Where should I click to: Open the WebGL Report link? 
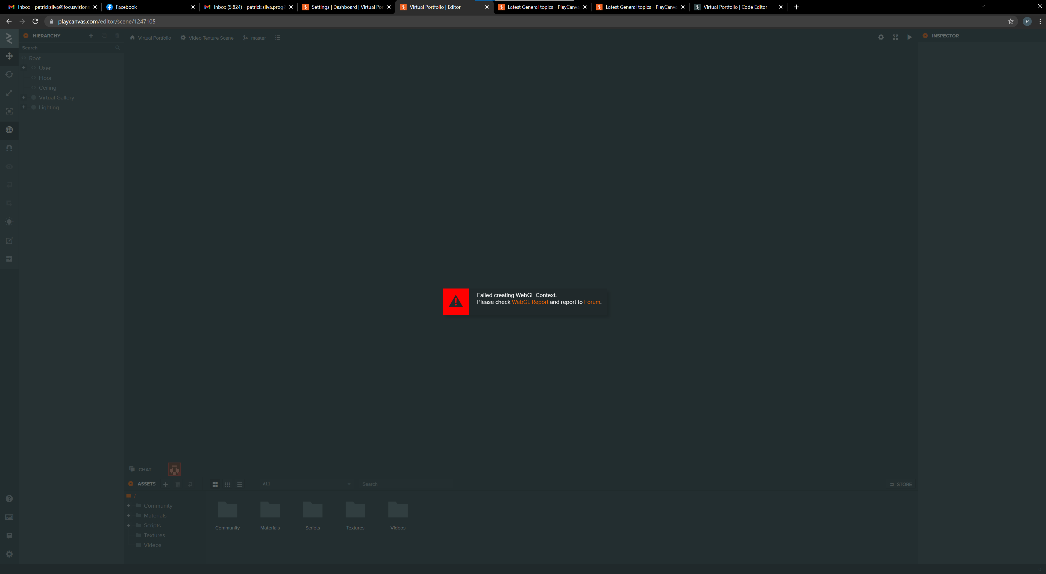(x=530, y=302)
